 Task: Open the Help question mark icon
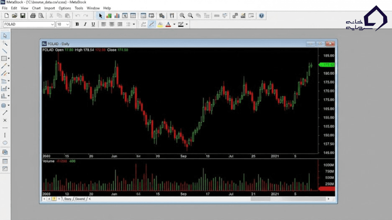pos(261,16)
